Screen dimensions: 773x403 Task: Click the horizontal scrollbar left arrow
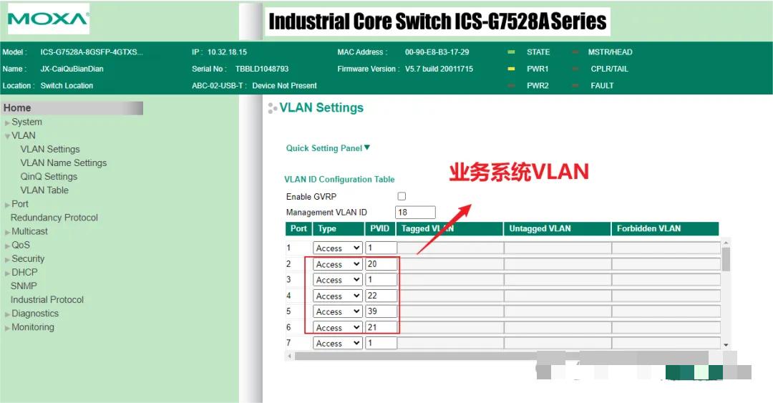(x=290, y=356)
